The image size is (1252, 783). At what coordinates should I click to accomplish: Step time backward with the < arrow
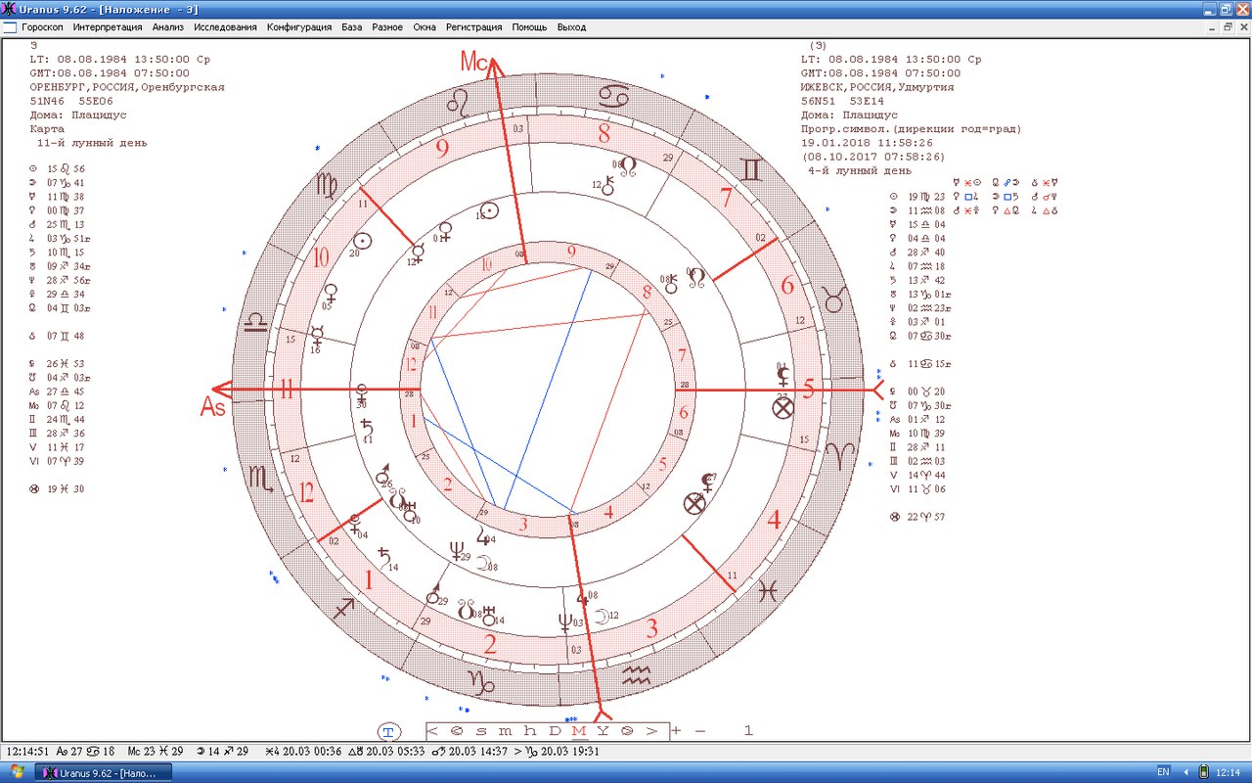[432, 732]
